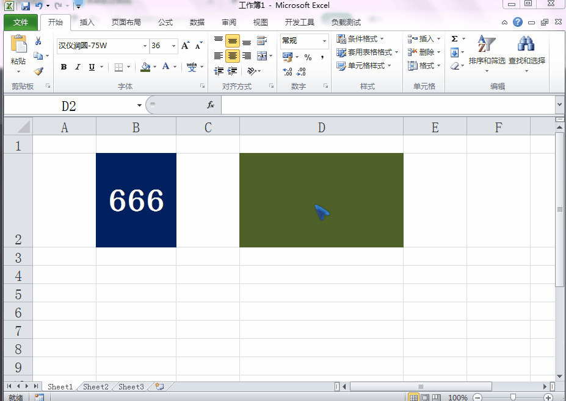Screen dimensions: 566x401
Task: Decrease font size with the small A
Action: click(x=198, y=45)
